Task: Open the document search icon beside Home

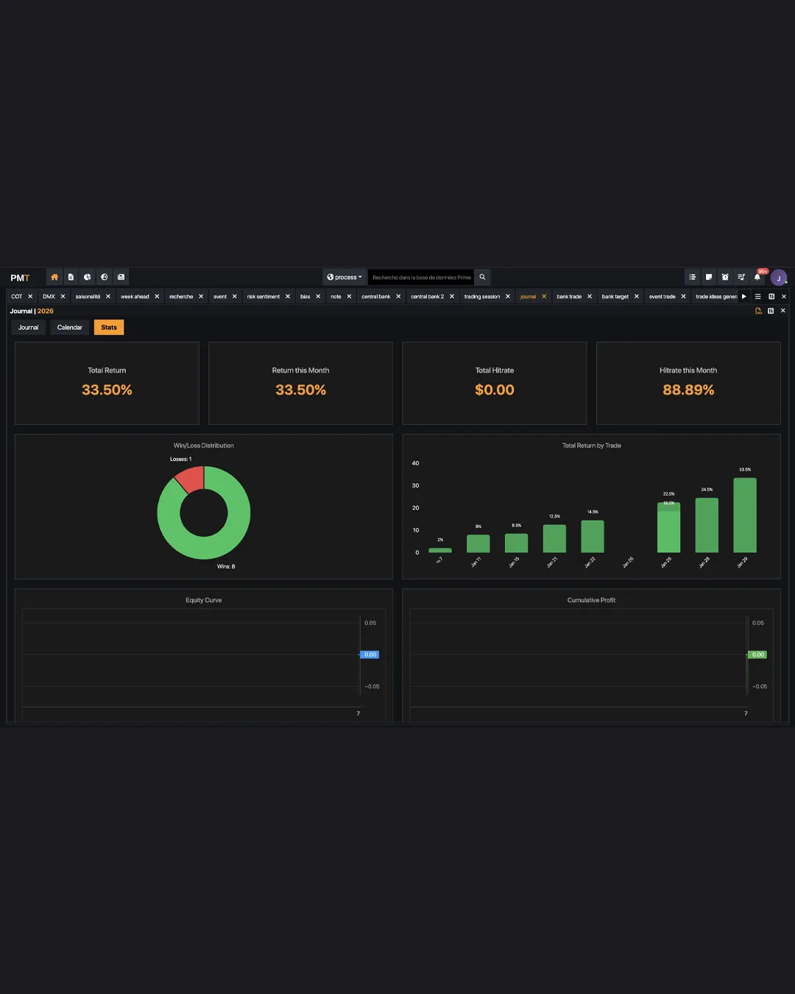Action: (x=71, y=277)
